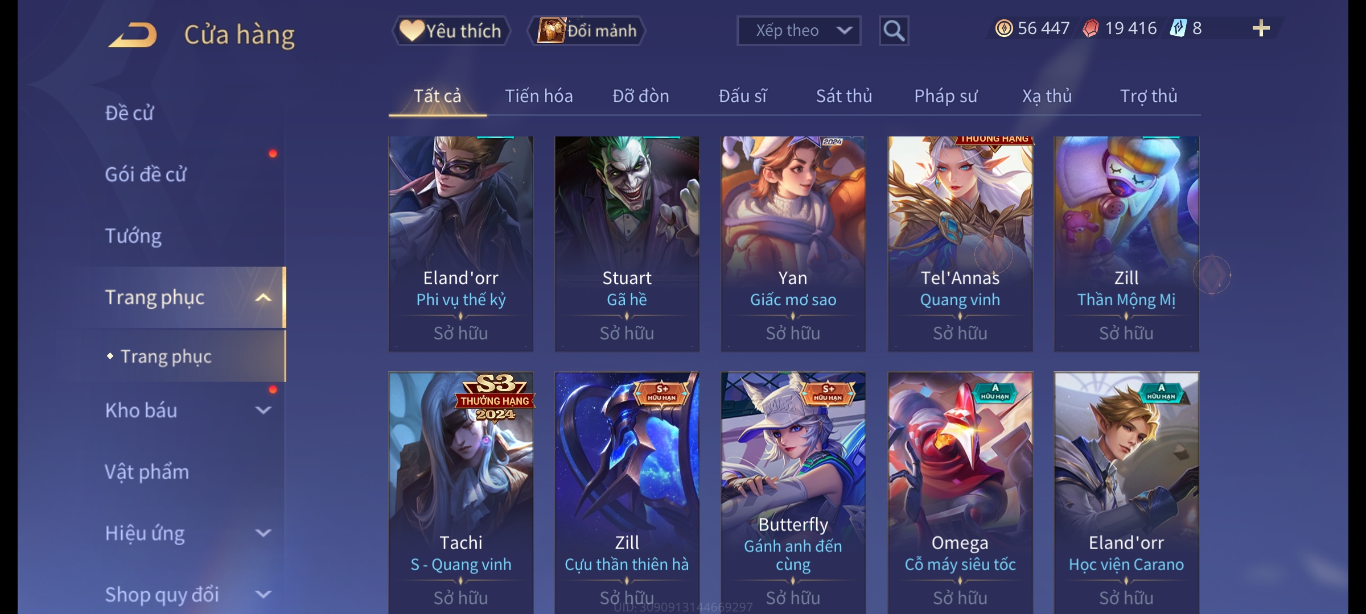Image resolution: width=1366 pixels, height=614 pixels.
Task: Open the Xếp theo sort dropdown
Action: click(x=799, y=31)
